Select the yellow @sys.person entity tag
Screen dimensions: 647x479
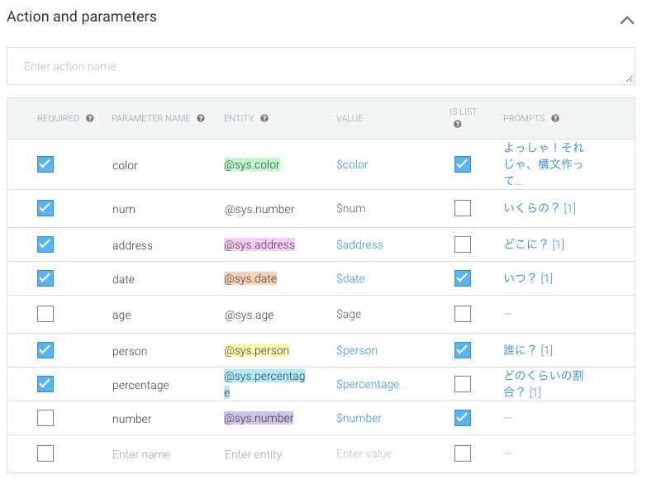point(256,351)
